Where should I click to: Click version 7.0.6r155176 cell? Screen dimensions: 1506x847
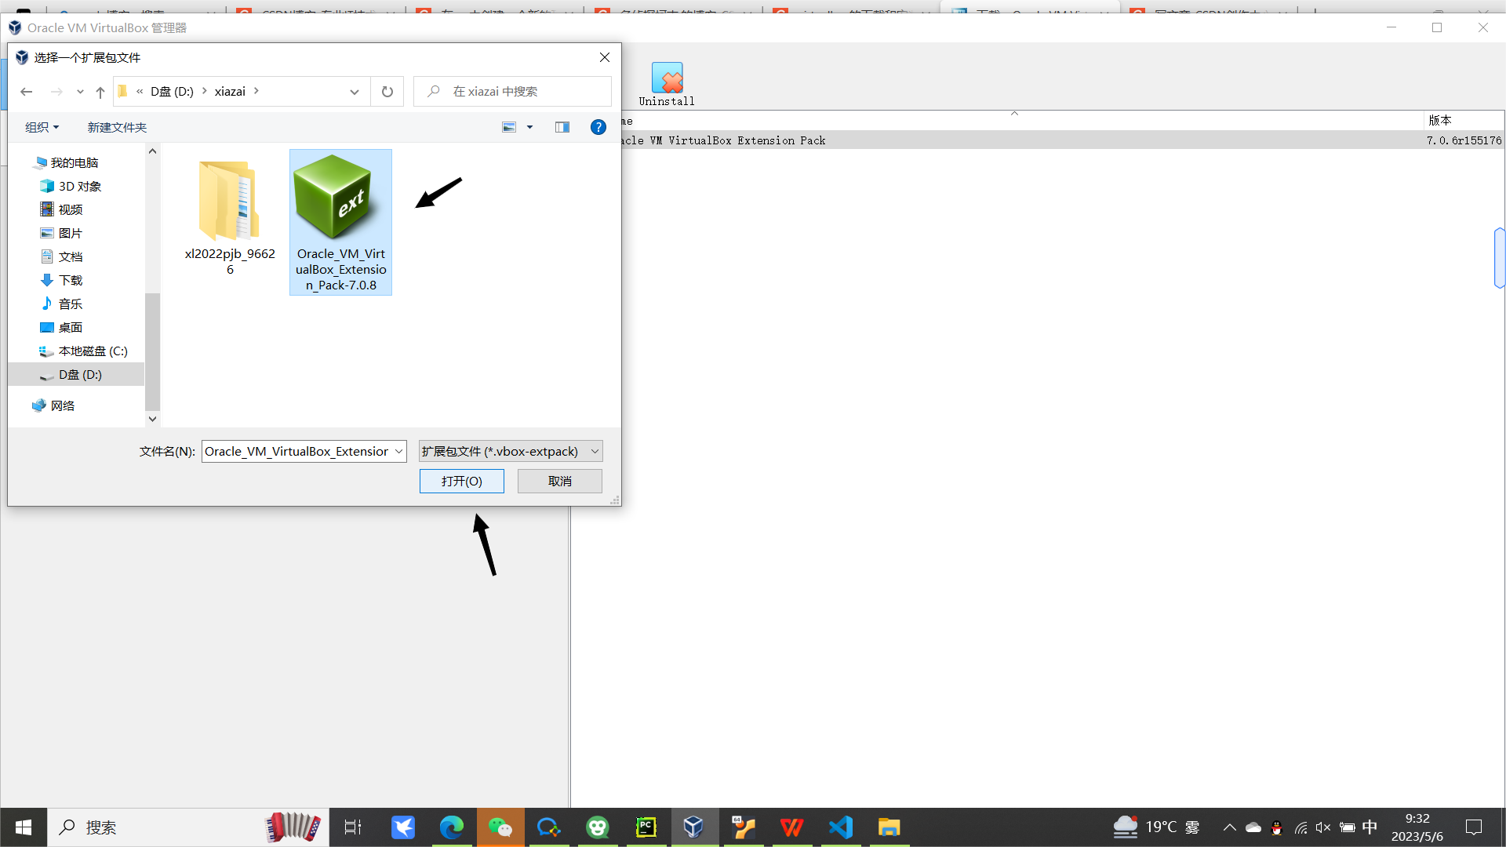tap(1464, 140)
